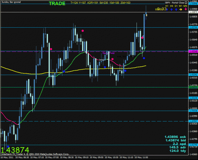Click the T=124 Y=187 ADR=191 statistics line

(100, 3)
